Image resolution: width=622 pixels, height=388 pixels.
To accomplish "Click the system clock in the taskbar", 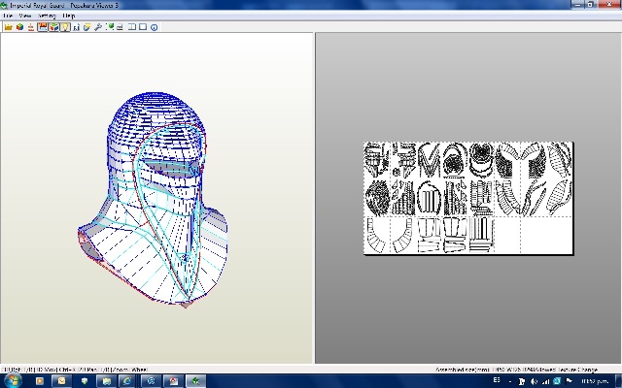I will 594,381.
